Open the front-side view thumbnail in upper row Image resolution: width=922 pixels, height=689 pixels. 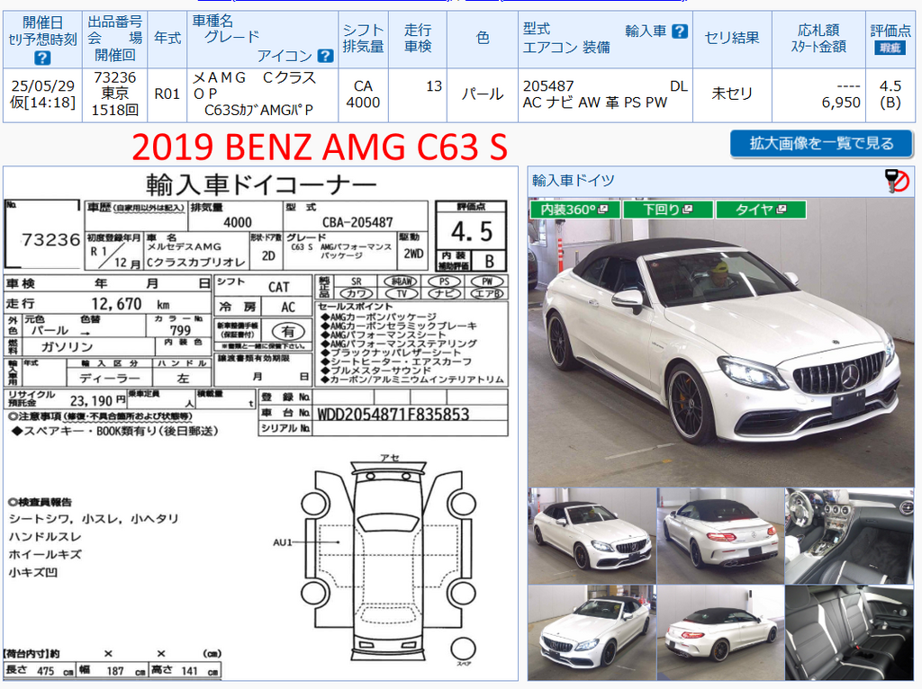[592, 536]
